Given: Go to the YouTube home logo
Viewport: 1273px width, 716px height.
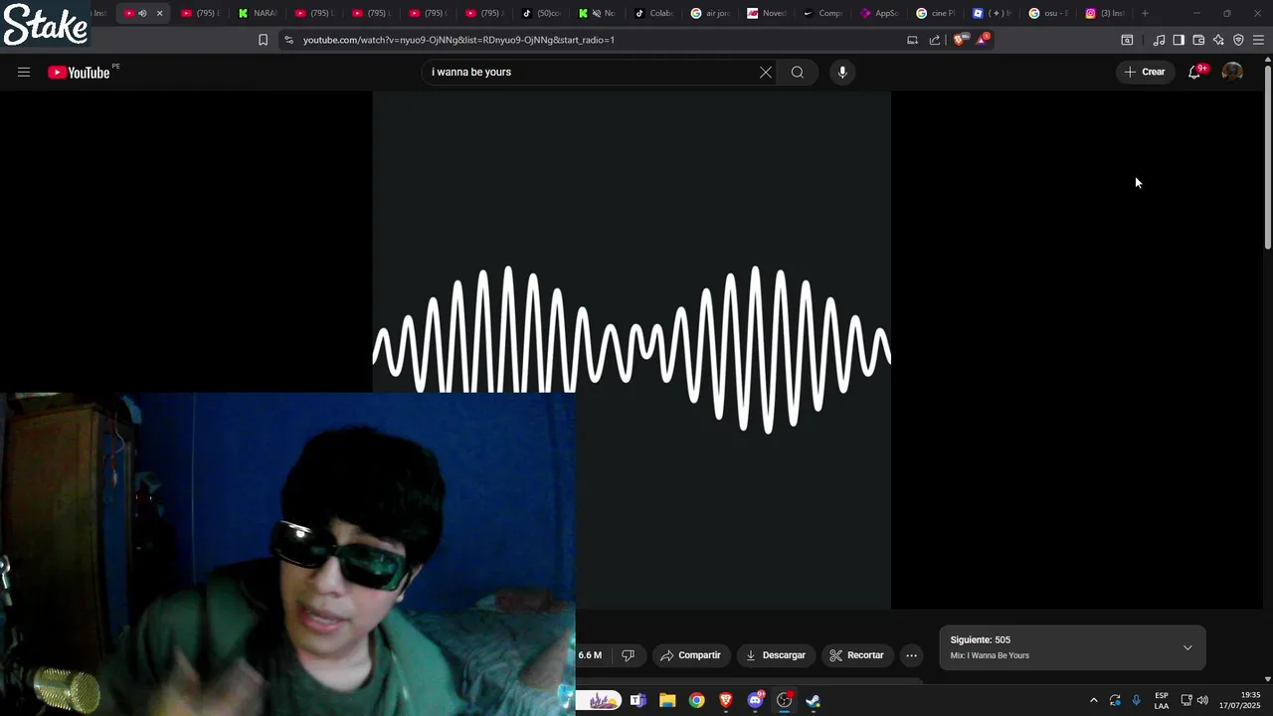Looking at the screenshot, I should coord(80,72).
